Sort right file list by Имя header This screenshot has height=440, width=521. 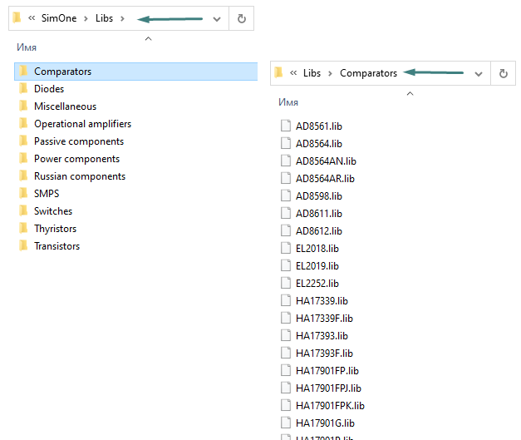point(288,101)
